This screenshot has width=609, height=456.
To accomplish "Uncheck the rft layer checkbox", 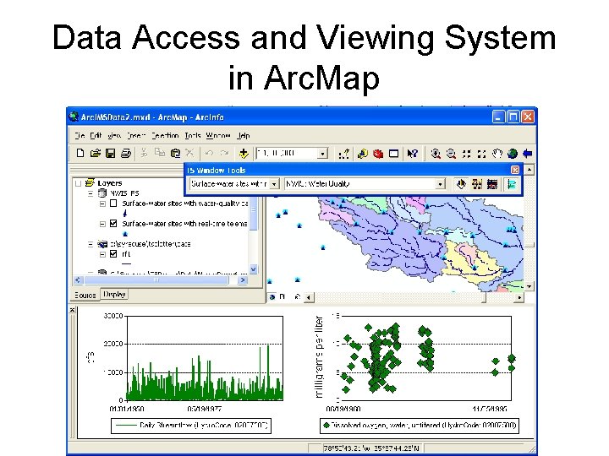I will pos(113,254).
